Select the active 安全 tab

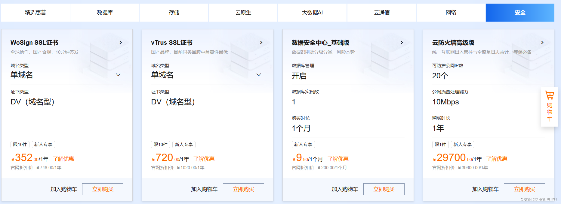coord(520,13)
